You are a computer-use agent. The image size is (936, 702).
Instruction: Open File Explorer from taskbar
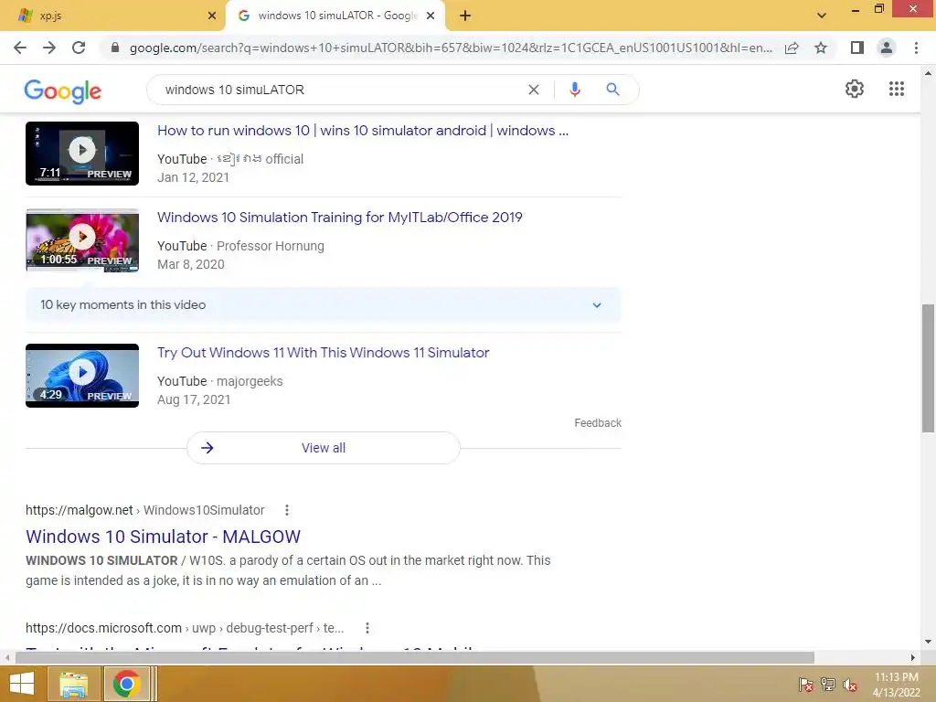pyautogui.click(x=73, y=684)
